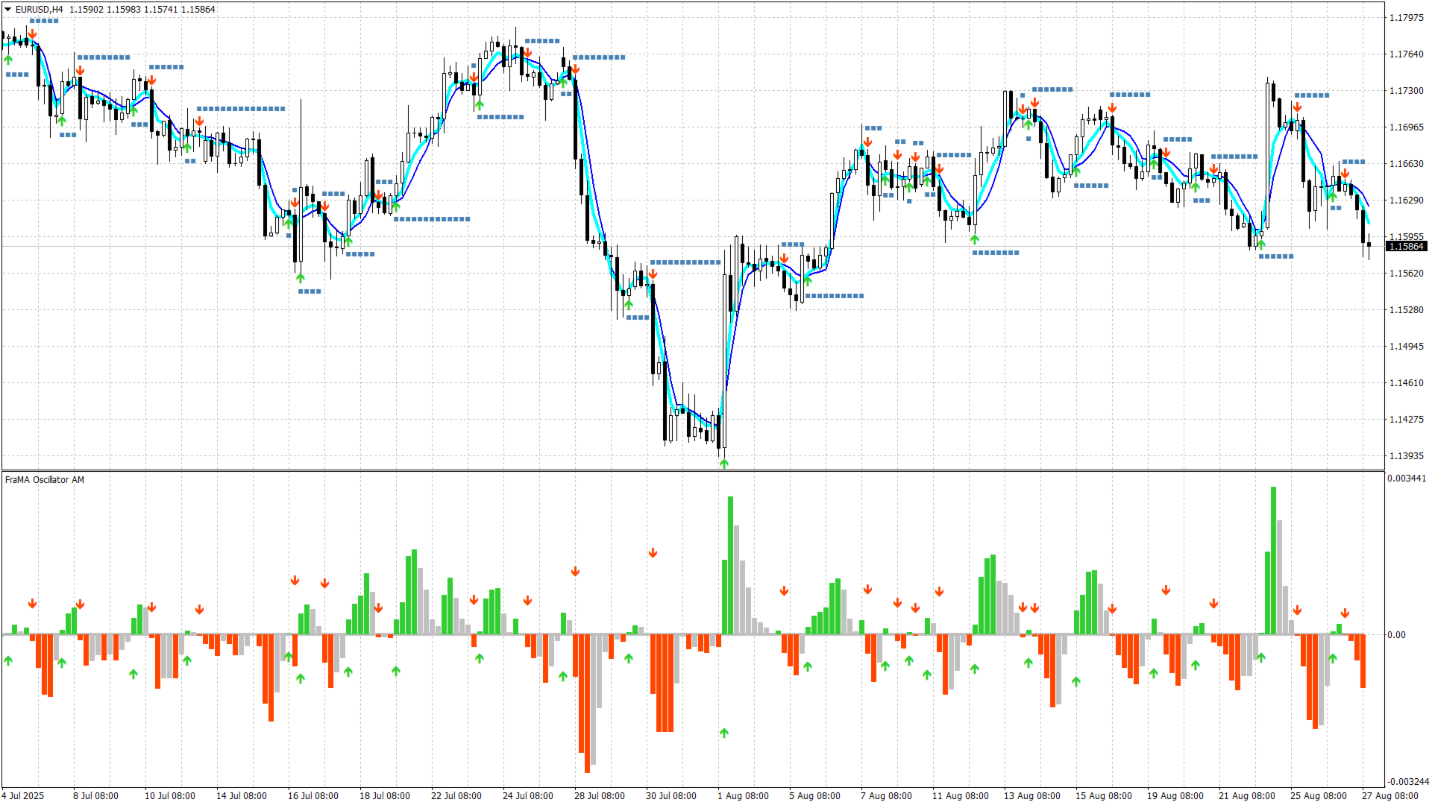Click the 1.15280 price scale label
Viewport: 1432px width, 805px height.
tap(1407, 310)
